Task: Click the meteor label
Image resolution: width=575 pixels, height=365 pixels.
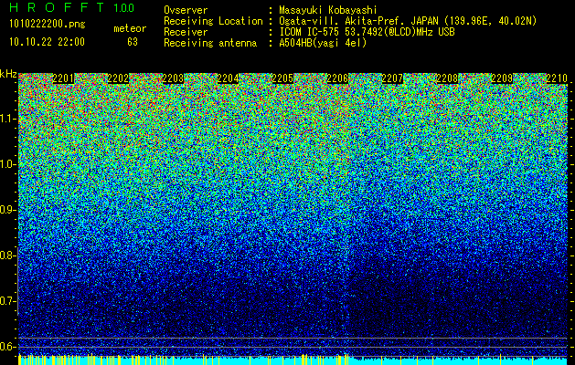Action: coord(130,28)
